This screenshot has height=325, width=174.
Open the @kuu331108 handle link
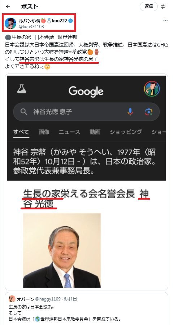point(31,27)
